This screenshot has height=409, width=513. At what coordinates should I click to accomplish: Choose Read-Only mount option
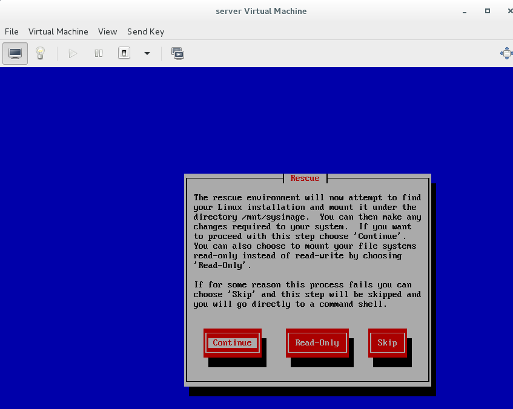click(x=317, y=342)
